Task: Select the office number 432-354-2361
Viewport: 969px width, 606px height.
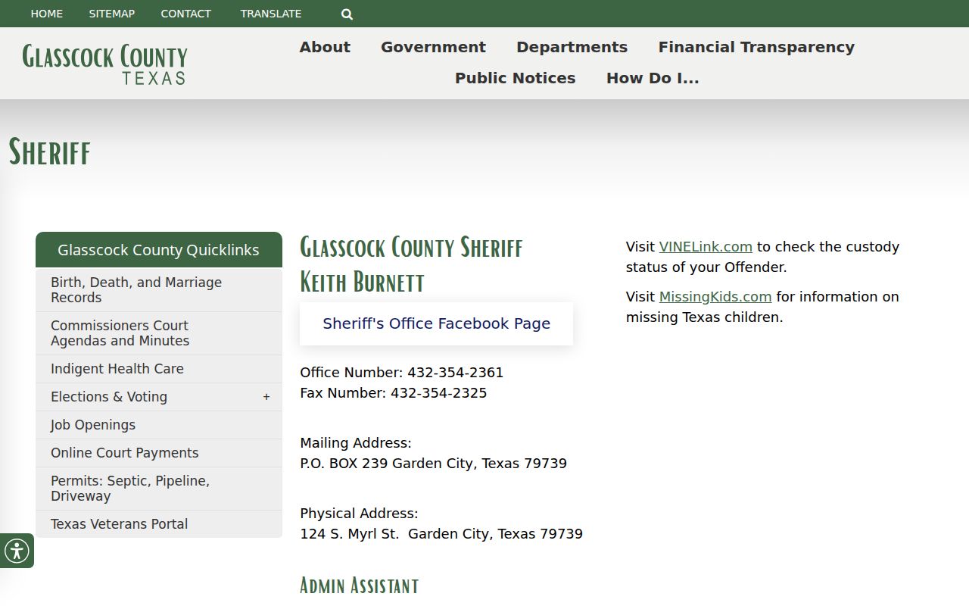Action: click(455, 373)
